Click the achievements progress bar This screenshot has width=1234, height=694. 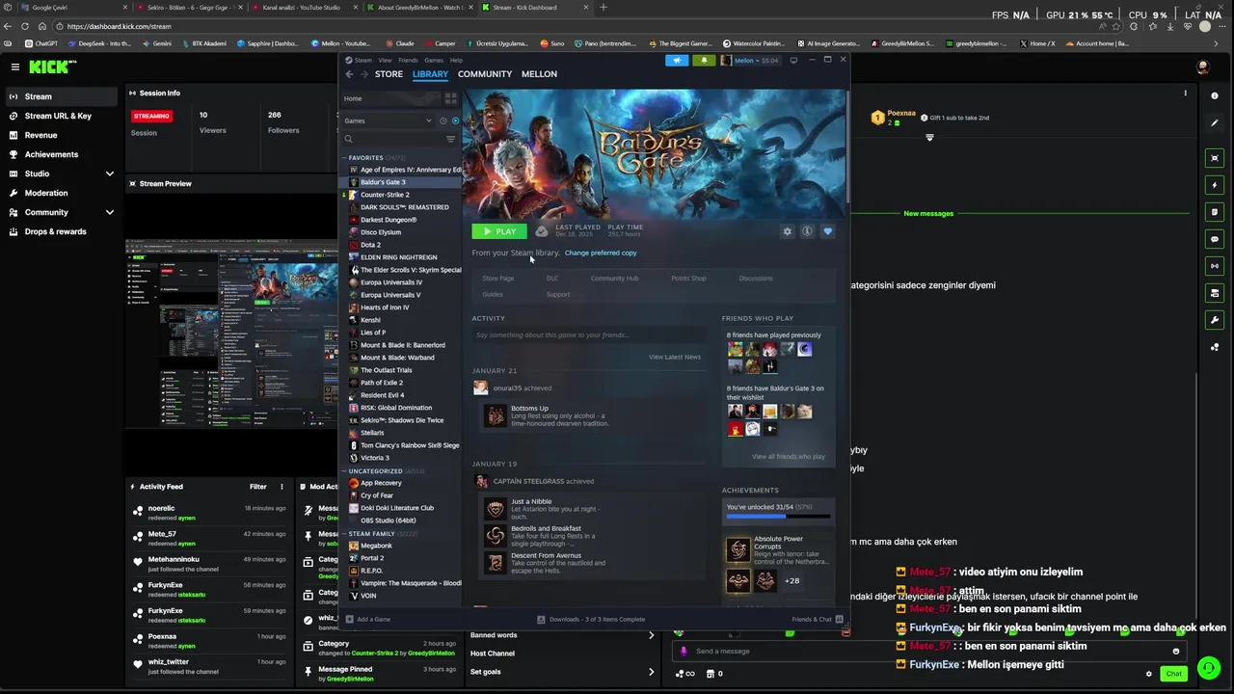(x=781, y=518)
